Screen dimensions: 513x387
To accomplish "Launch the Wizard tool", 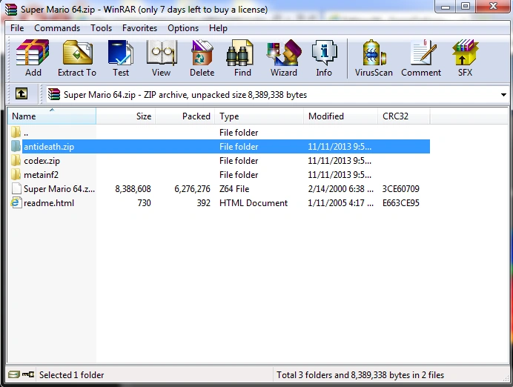I will [283, 58].
